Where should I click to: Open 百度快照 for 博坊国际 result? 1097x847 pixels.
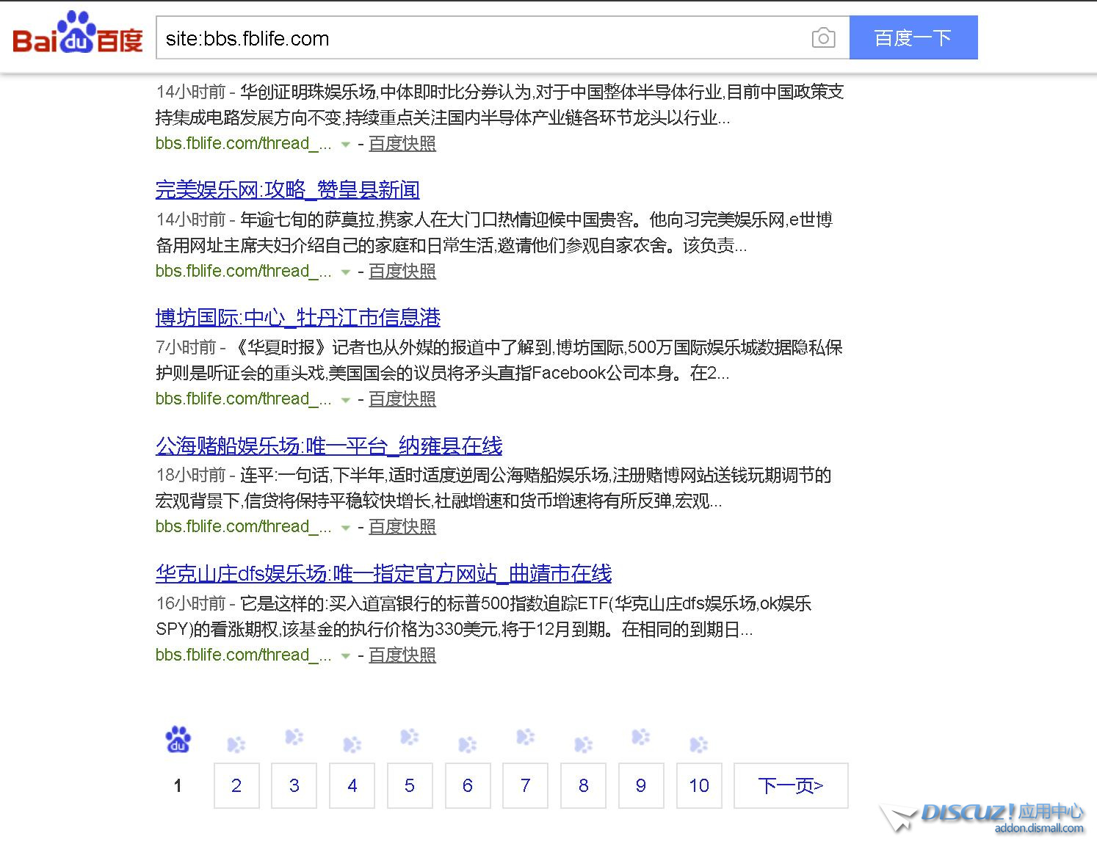pyautogui.click(x=402, y=399)
